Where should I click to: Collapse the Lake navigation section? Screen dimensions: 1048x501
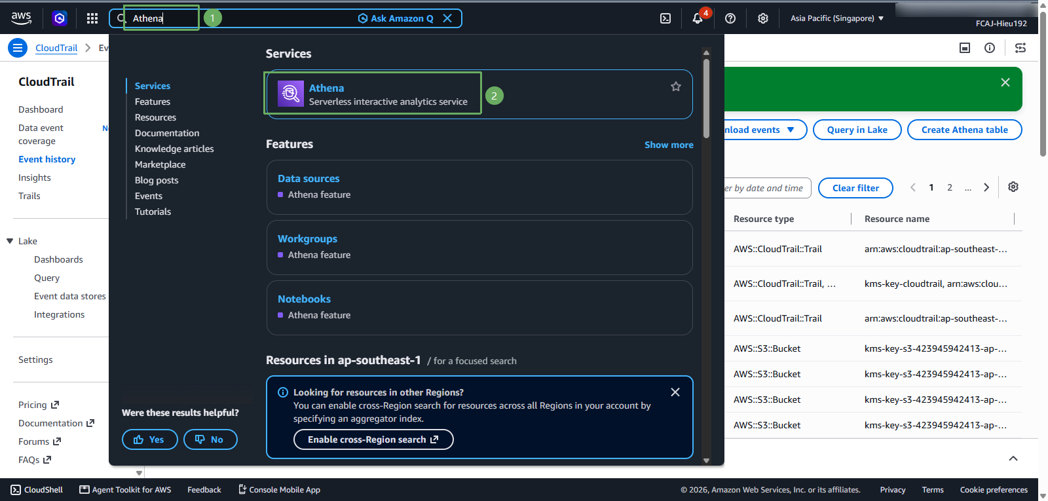(10, 241)
